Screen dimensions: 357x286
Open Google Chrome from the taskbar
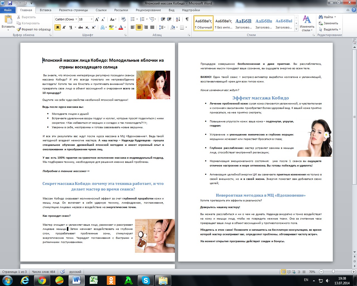42,280
